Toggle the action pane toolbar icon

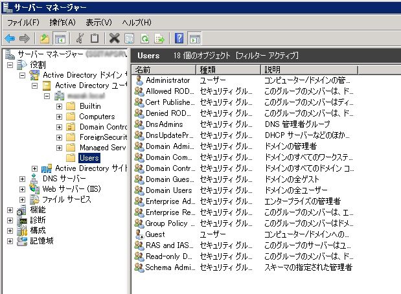194,39
